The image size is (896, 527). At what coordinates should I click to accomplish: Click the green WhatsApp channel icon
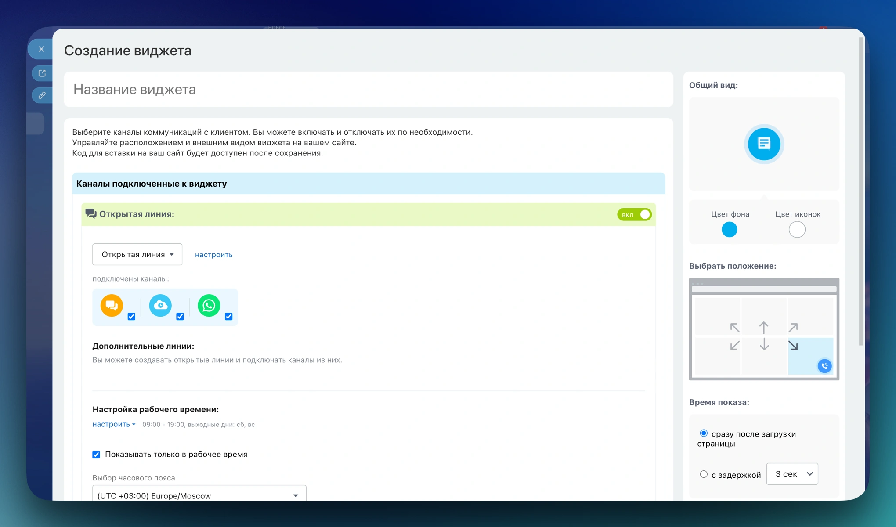pos(209,305)
